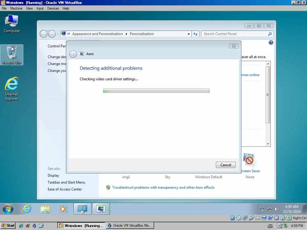Viewport: 307px width, 230px height.
Task: Expand address bar history dropdown
Action: (189, 34)
